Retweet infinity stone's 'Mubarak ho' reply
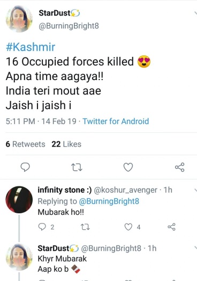Image resolution: width=197 pixels, height=281 pixels. pyautogui.click(x=85, y=227)
